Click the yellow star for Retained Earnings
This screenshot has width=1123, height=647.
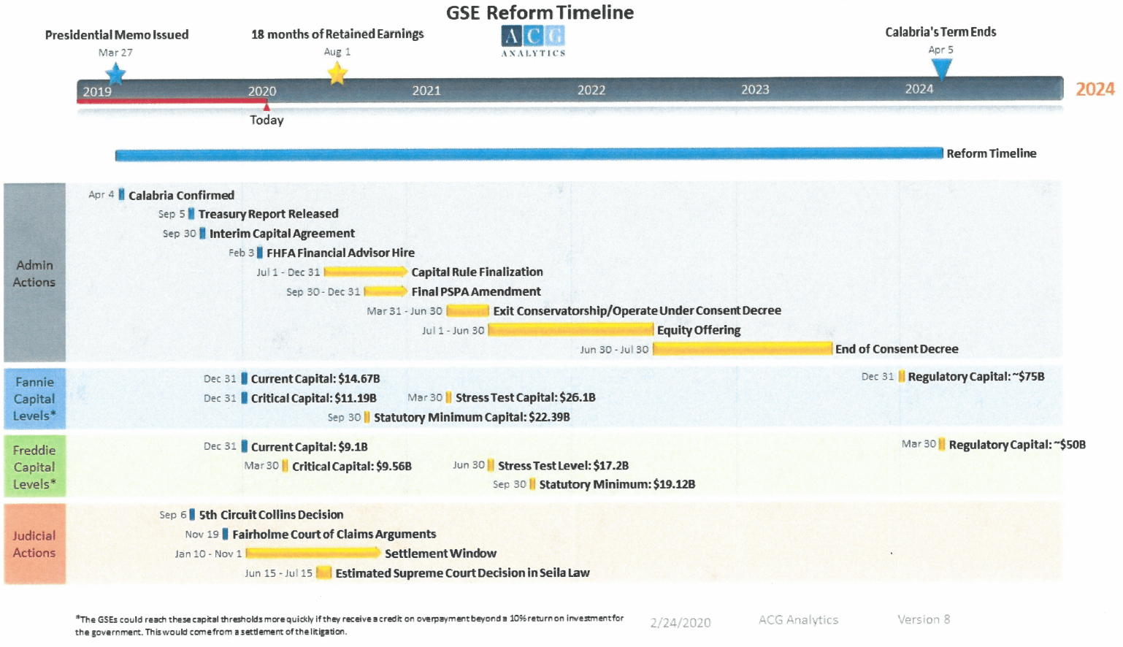point(337,73)
